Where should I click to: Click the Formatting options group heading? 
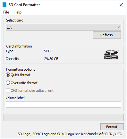pyautogui.click(x=21, y=69)
